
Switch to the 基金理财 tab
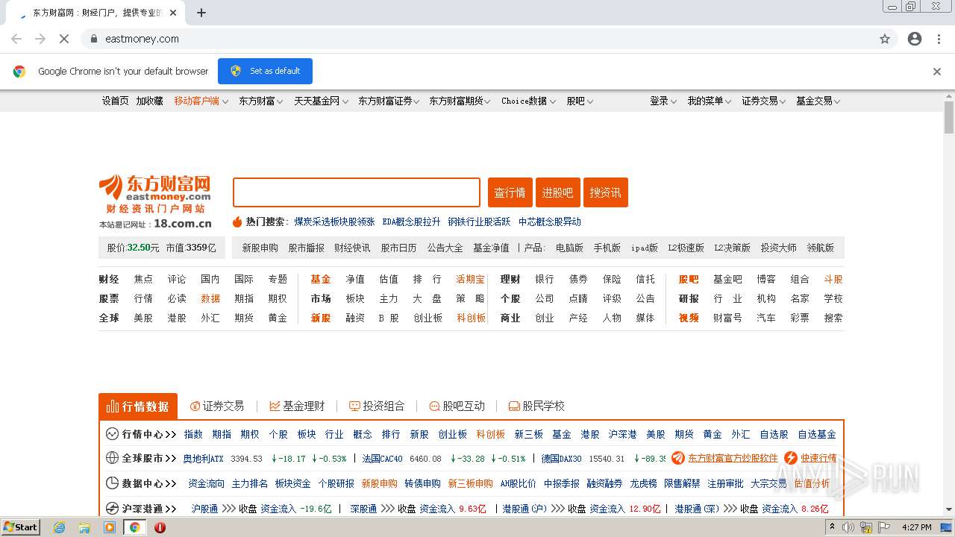pos(297,406)
